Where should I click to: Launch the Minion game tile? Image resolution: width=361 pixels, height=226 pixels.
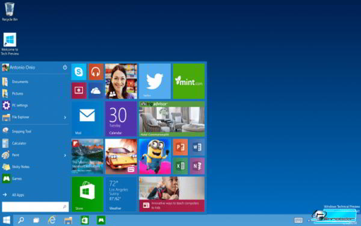tap(155, 156)
